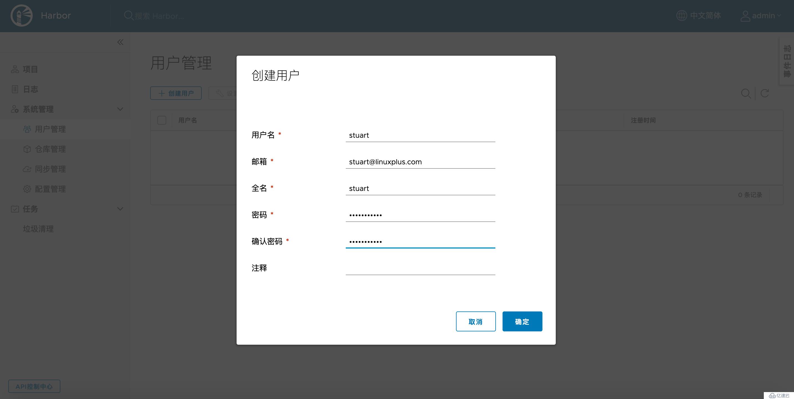Click the admin user avatar icon
Screen dimensions: 794x399
(745, 16)
